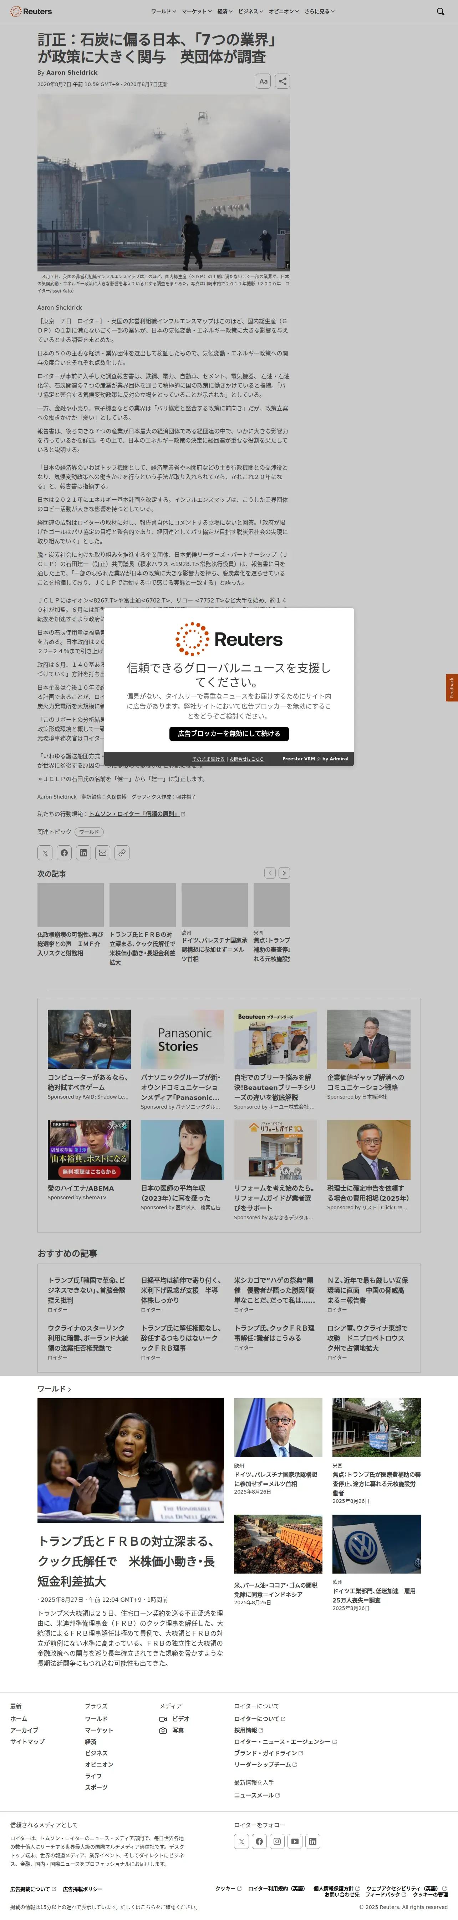Click footer 広告掲載ポリシー link
The height and width of the screenshot is (1920, 458).
click(x=83, y=1889)
